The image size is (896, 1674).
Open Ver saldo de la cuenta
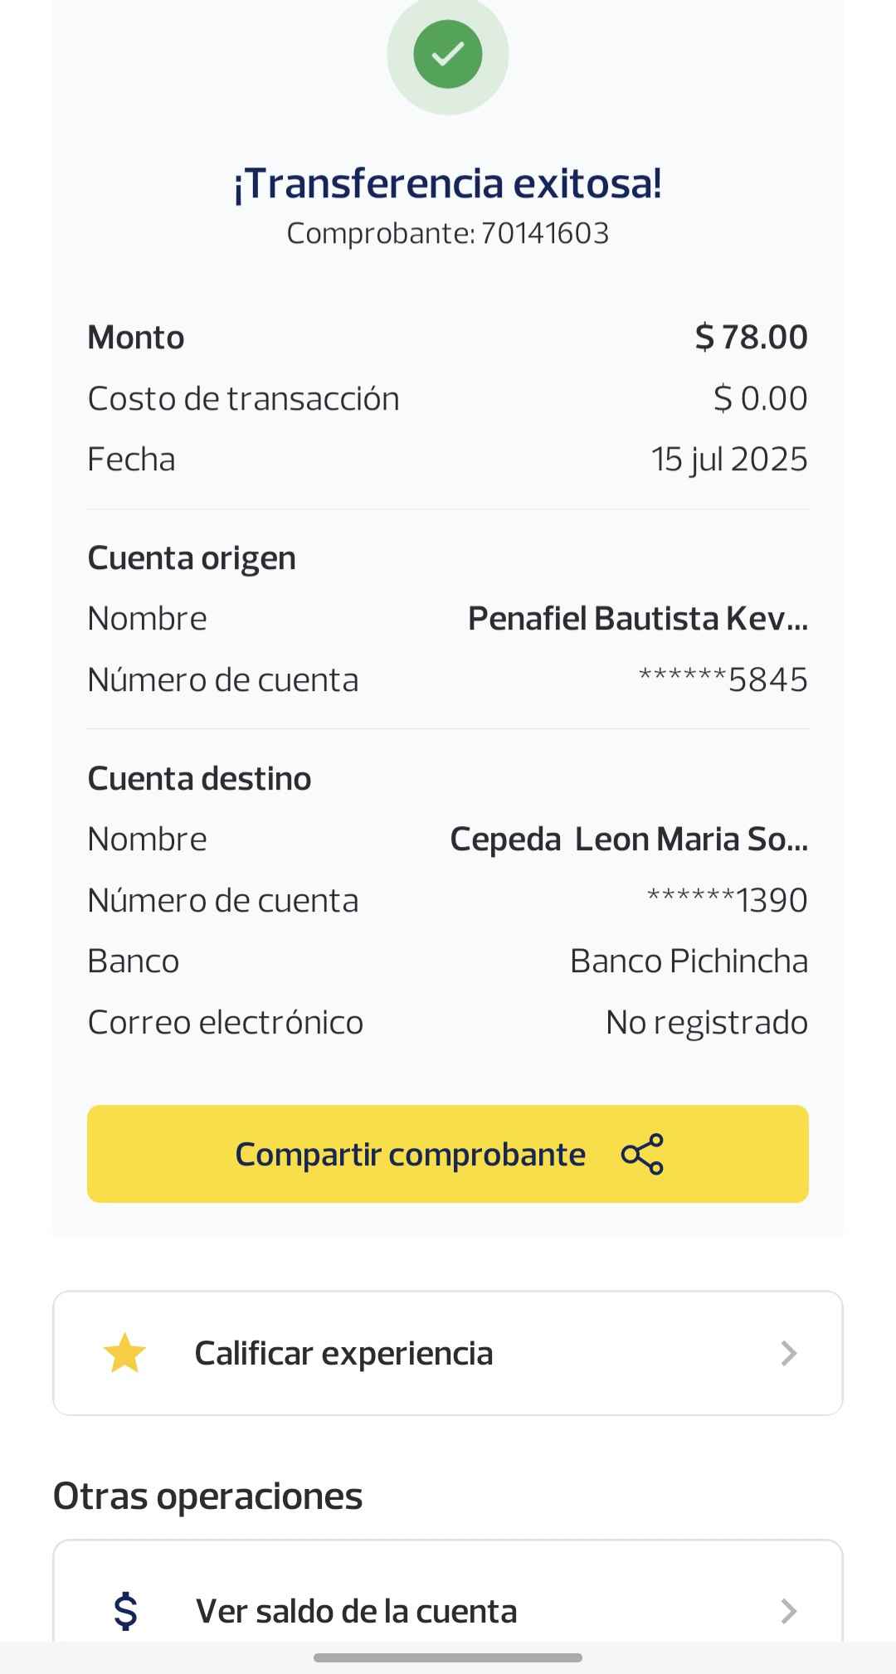point(357,1611)
